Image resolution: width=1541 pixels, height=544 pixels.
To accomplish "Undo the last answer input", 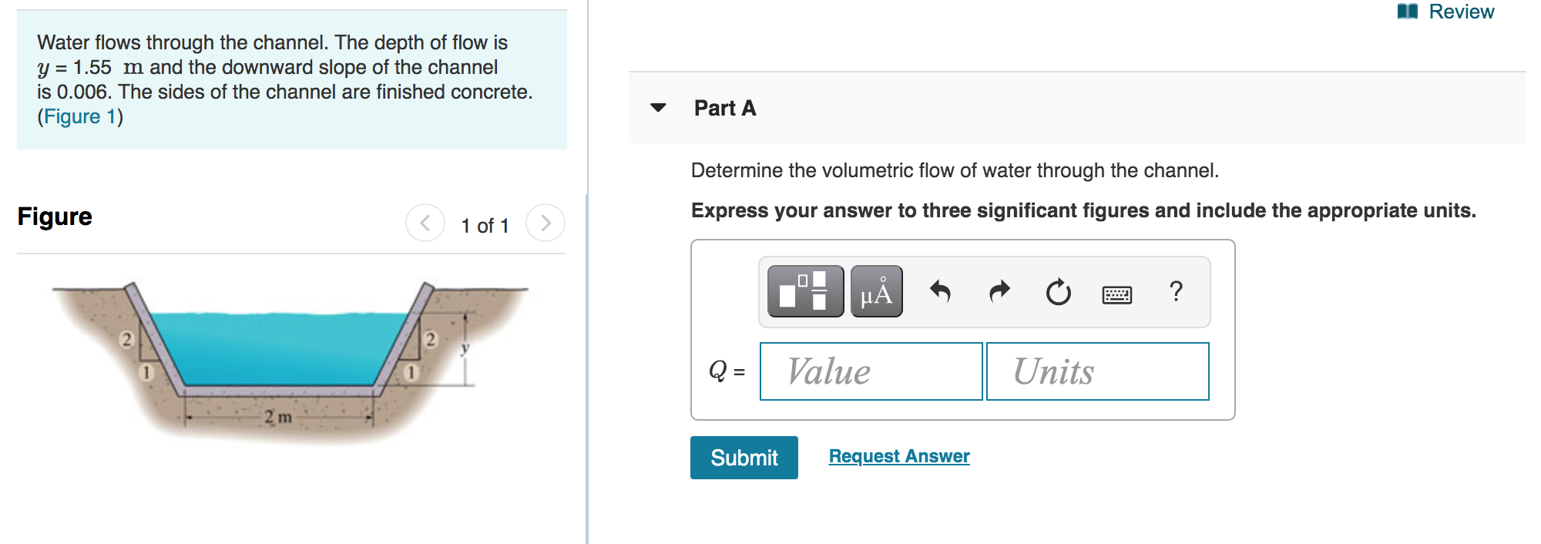I will pos(942,291).
